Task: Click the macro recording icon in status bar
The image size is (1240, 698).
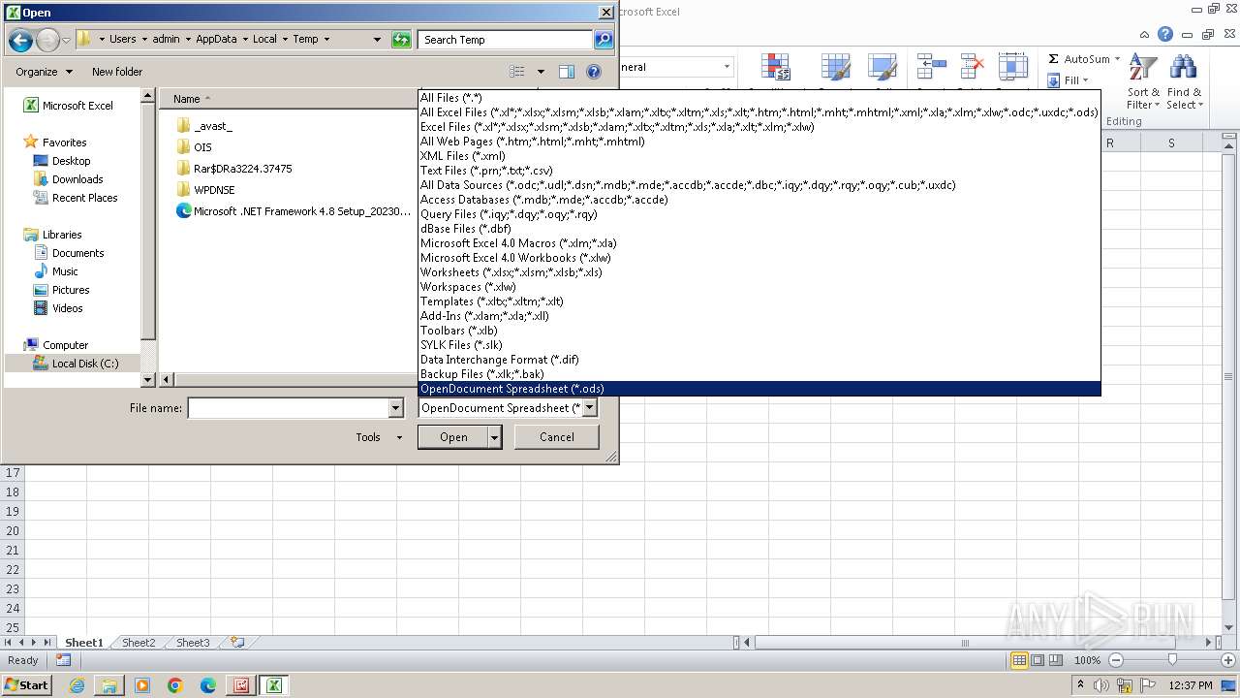Action: pos(63,660)
